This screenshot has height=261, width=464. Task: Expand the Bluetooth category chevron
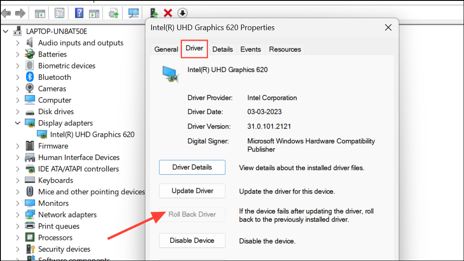[17, 77]
